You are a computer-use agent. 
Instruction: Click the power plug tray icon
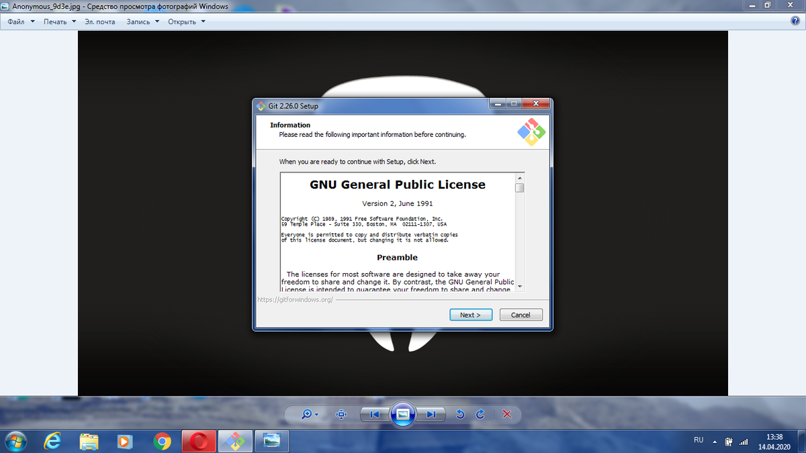[729, 442]
